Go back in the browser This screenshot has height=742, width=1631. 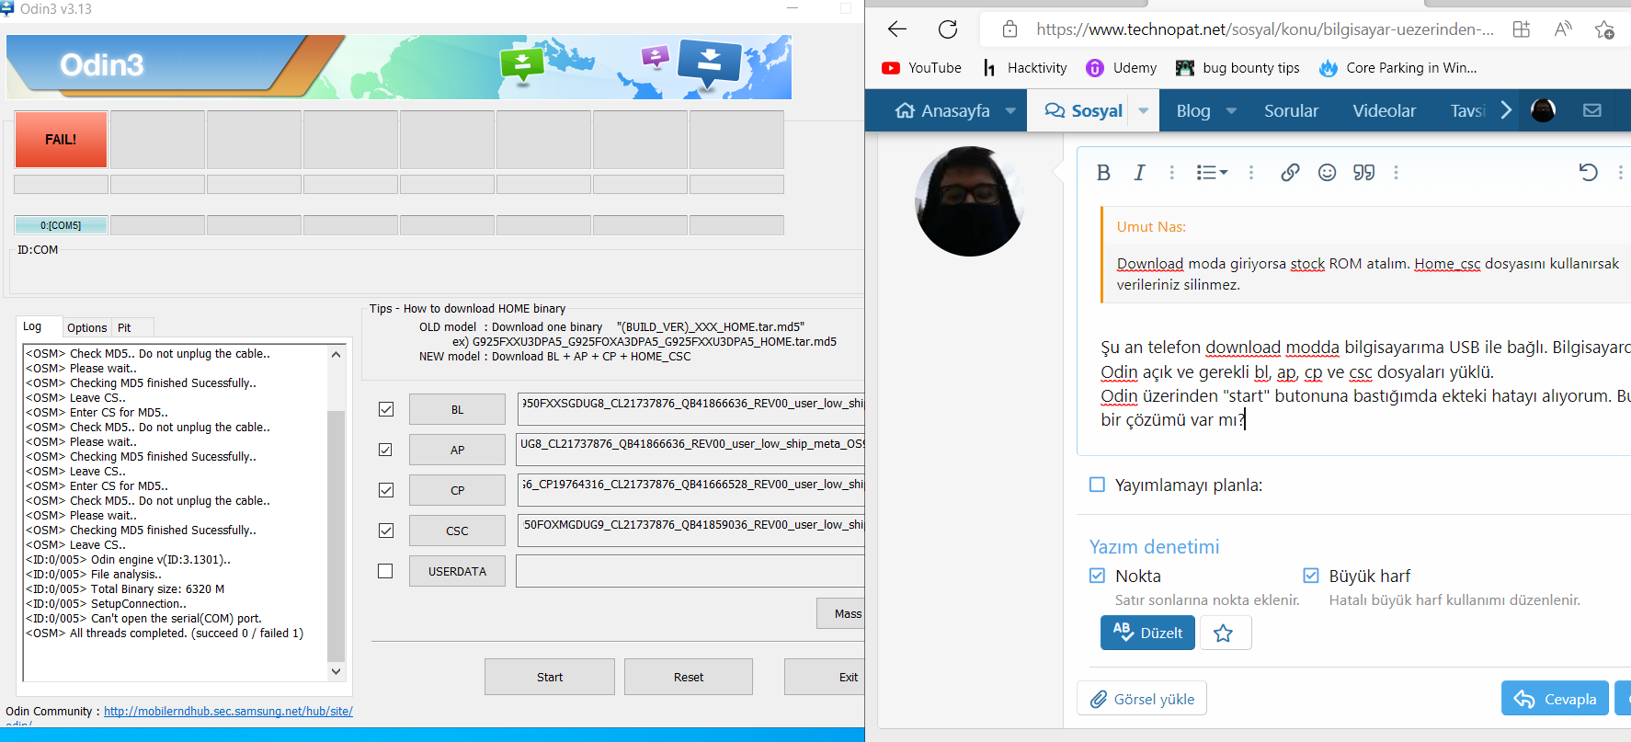[897, 29]
